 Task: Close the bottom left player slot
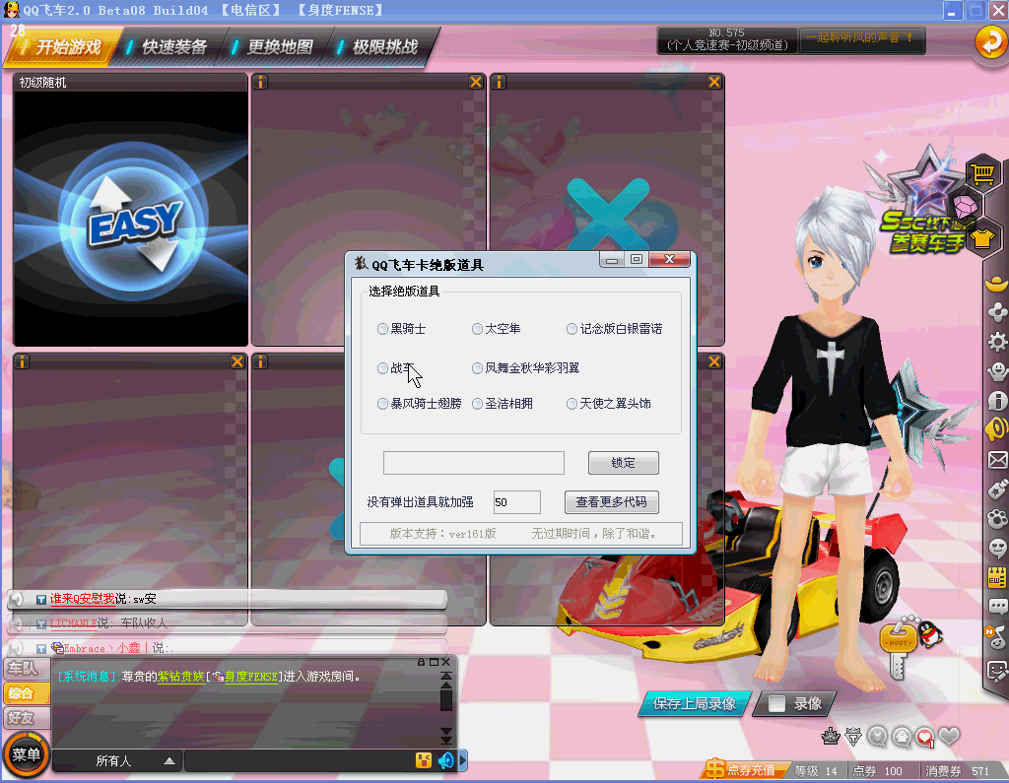pyautogui.click(x=237, y=361)
